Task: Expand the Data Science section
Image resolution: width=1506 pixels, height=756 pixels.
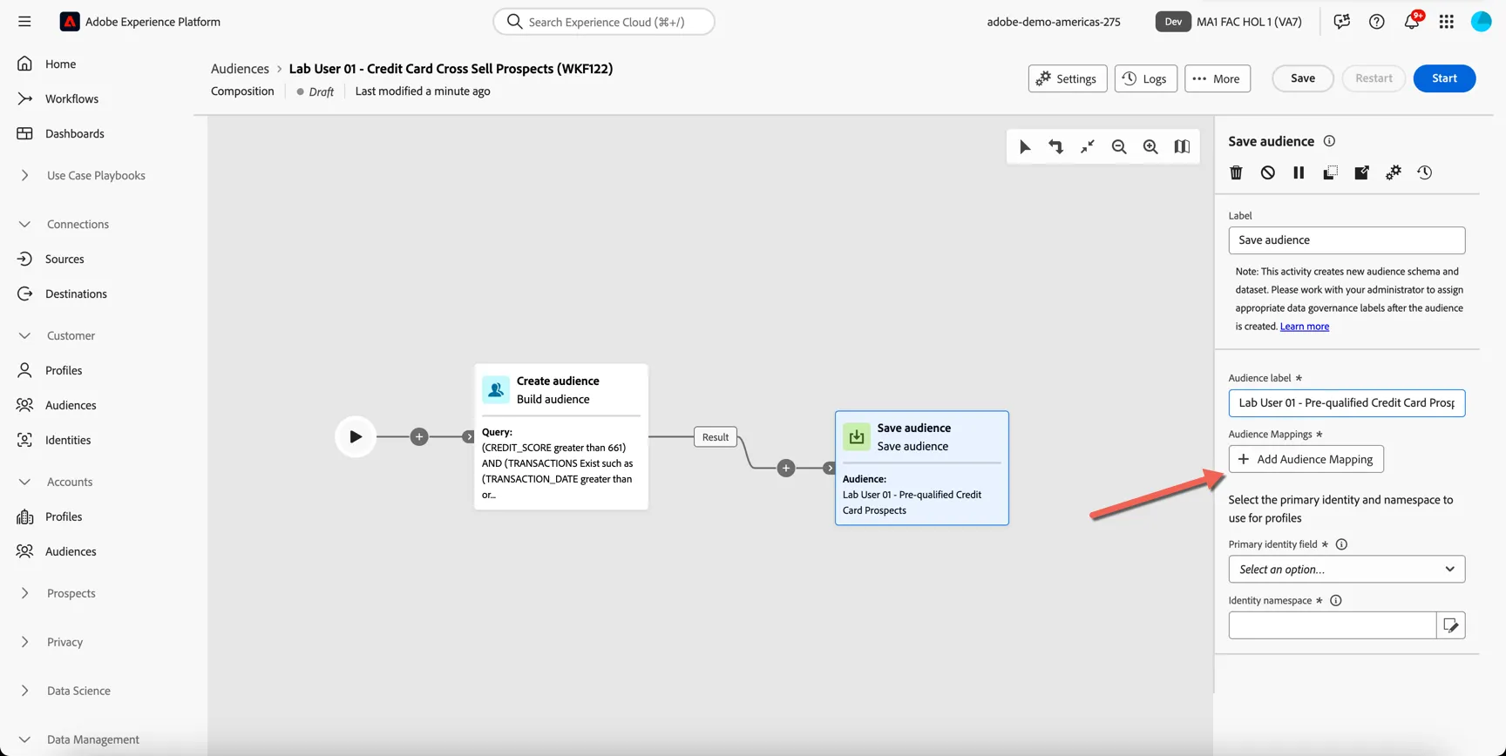Action: [x=24, y=691]
